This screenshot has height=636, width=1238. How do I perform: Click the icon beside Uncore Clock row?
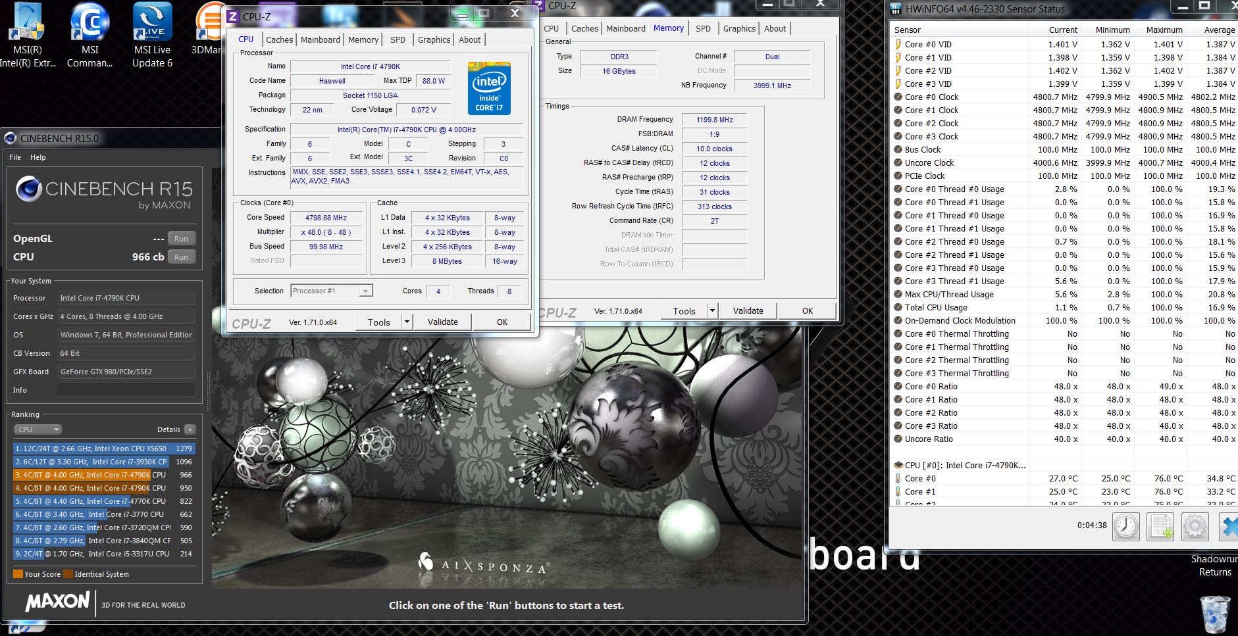click(x=898, y=162)
